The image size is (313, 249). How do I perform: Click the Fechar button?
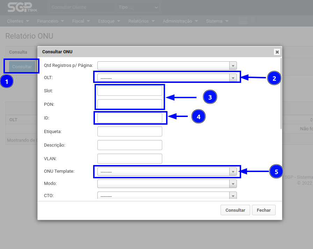pos(263,210)
